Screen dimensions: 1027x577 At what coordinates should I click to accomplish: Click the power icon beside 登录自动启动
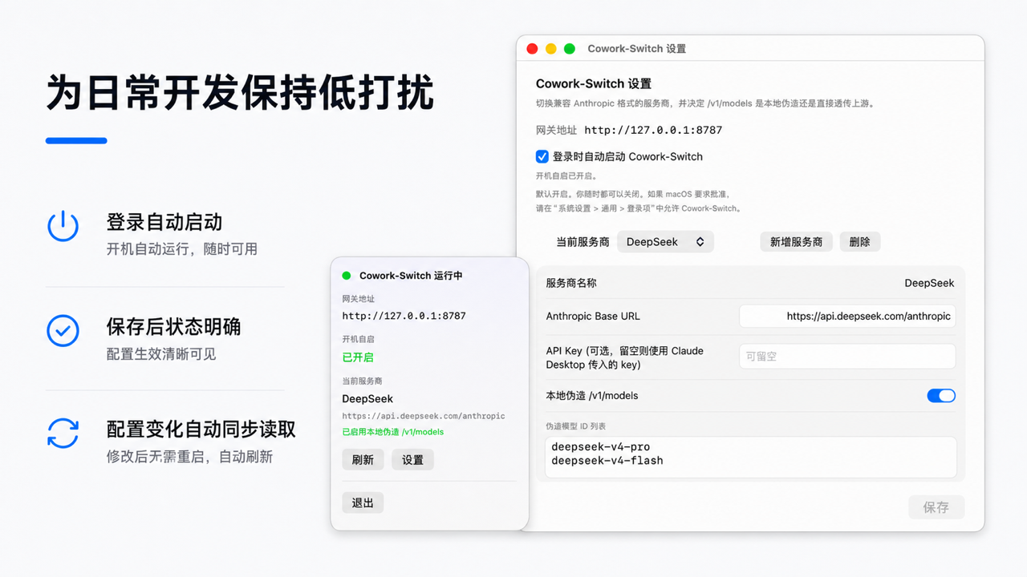[x=63, y=226]
